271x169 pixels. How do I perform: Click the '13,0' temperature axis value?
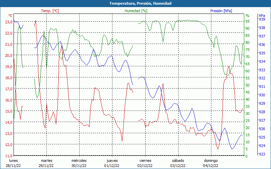point(9,133)
